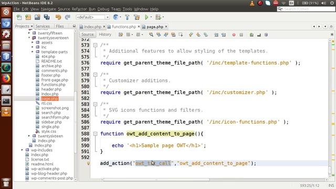
Task: Click the Clean and Build icon
Action: point(136,17)
